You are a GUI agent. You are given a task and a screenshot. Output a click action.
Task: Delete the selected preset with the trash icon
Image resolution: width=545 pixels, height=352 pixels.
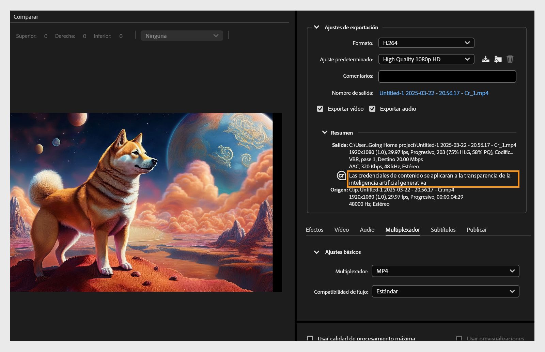click(510, 59)
